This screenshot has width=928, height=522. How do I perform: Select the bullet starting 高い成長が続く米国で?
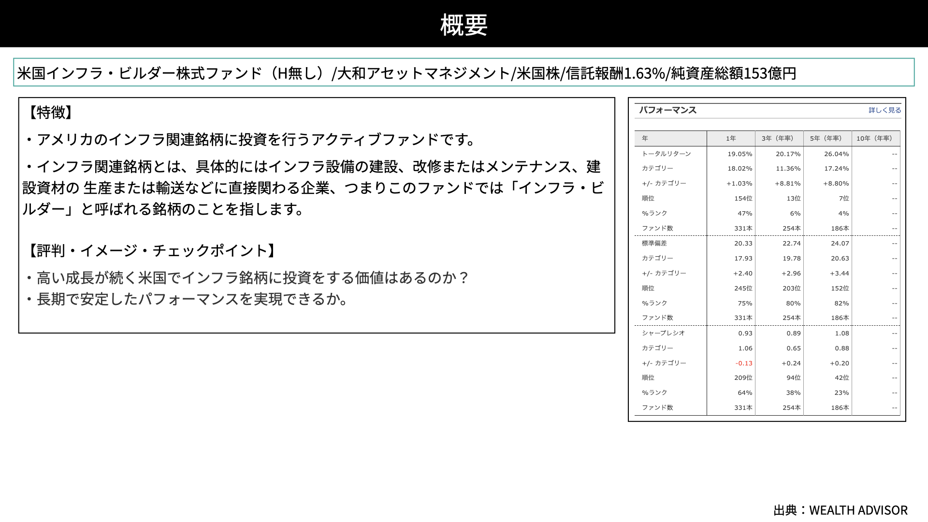point(247,278)
